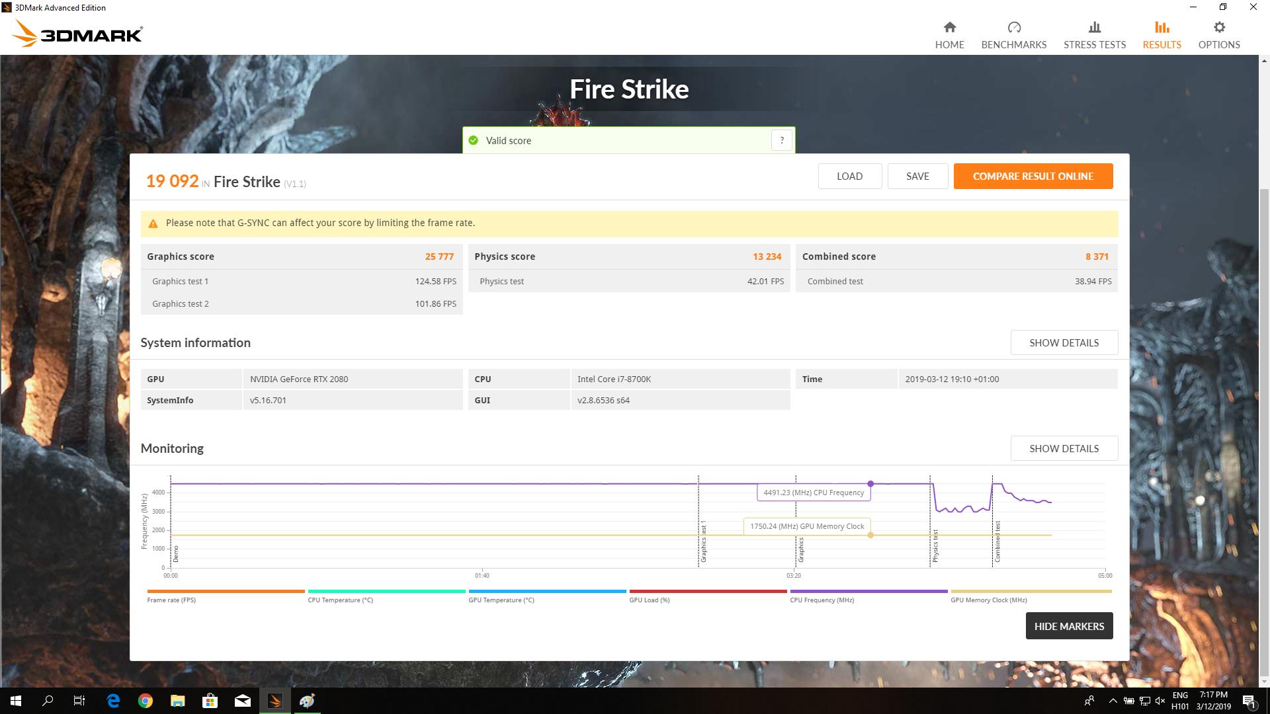Click the LOAD button

[x=849, y=176]
